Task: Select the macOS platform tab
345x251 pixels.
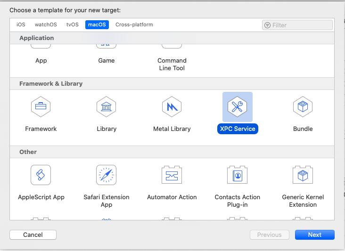Action: pyautogui.click(x=97, y=24)
